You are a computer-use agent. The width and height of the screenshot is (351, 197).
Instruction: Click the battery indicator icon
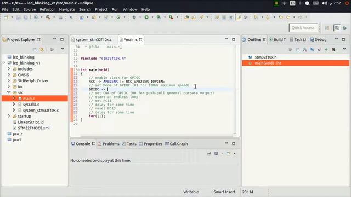pos(316,3)
